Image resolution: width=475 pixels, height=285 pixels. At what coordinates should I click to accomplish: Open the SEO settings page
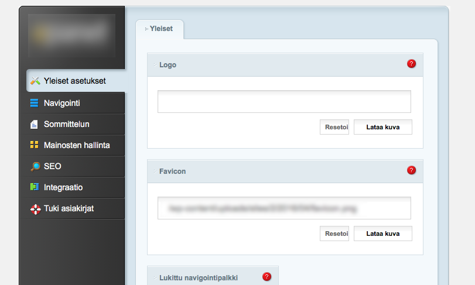point(73,166)
